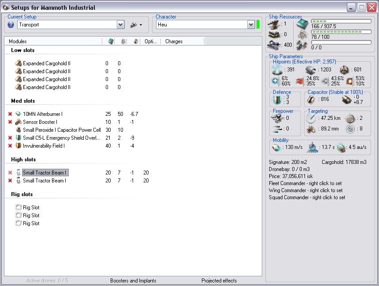Screen dimensions: 379x286
Task: Click the max velocity icon showing 130 m/s
Action: (x=276, y=147)
